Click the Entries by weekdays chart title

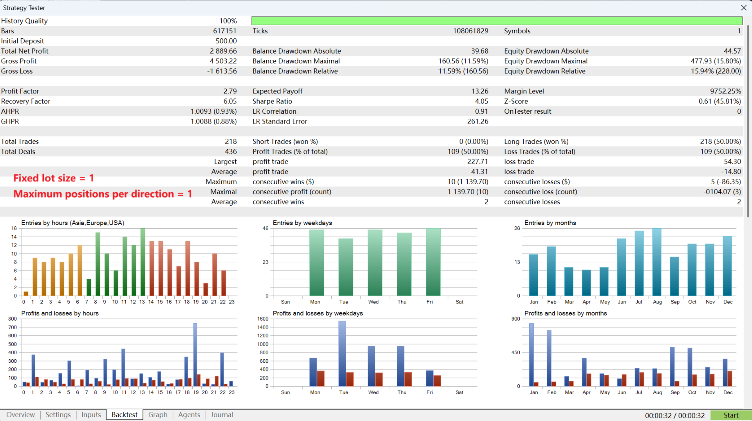pyautogui.click(x=302, y=223)
